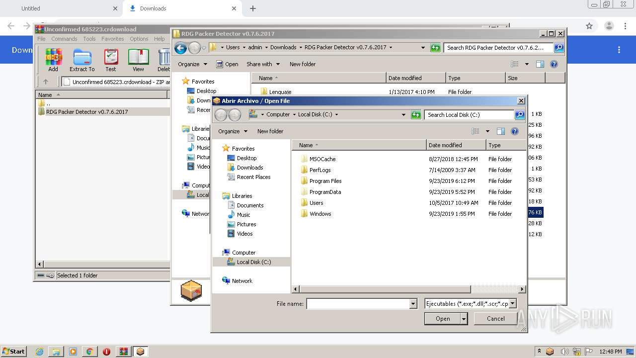The width and height of the screenshot is (636, 358).
Task: Open the Favorites menu in WinRAR
Action: click(x=113, y=39)
